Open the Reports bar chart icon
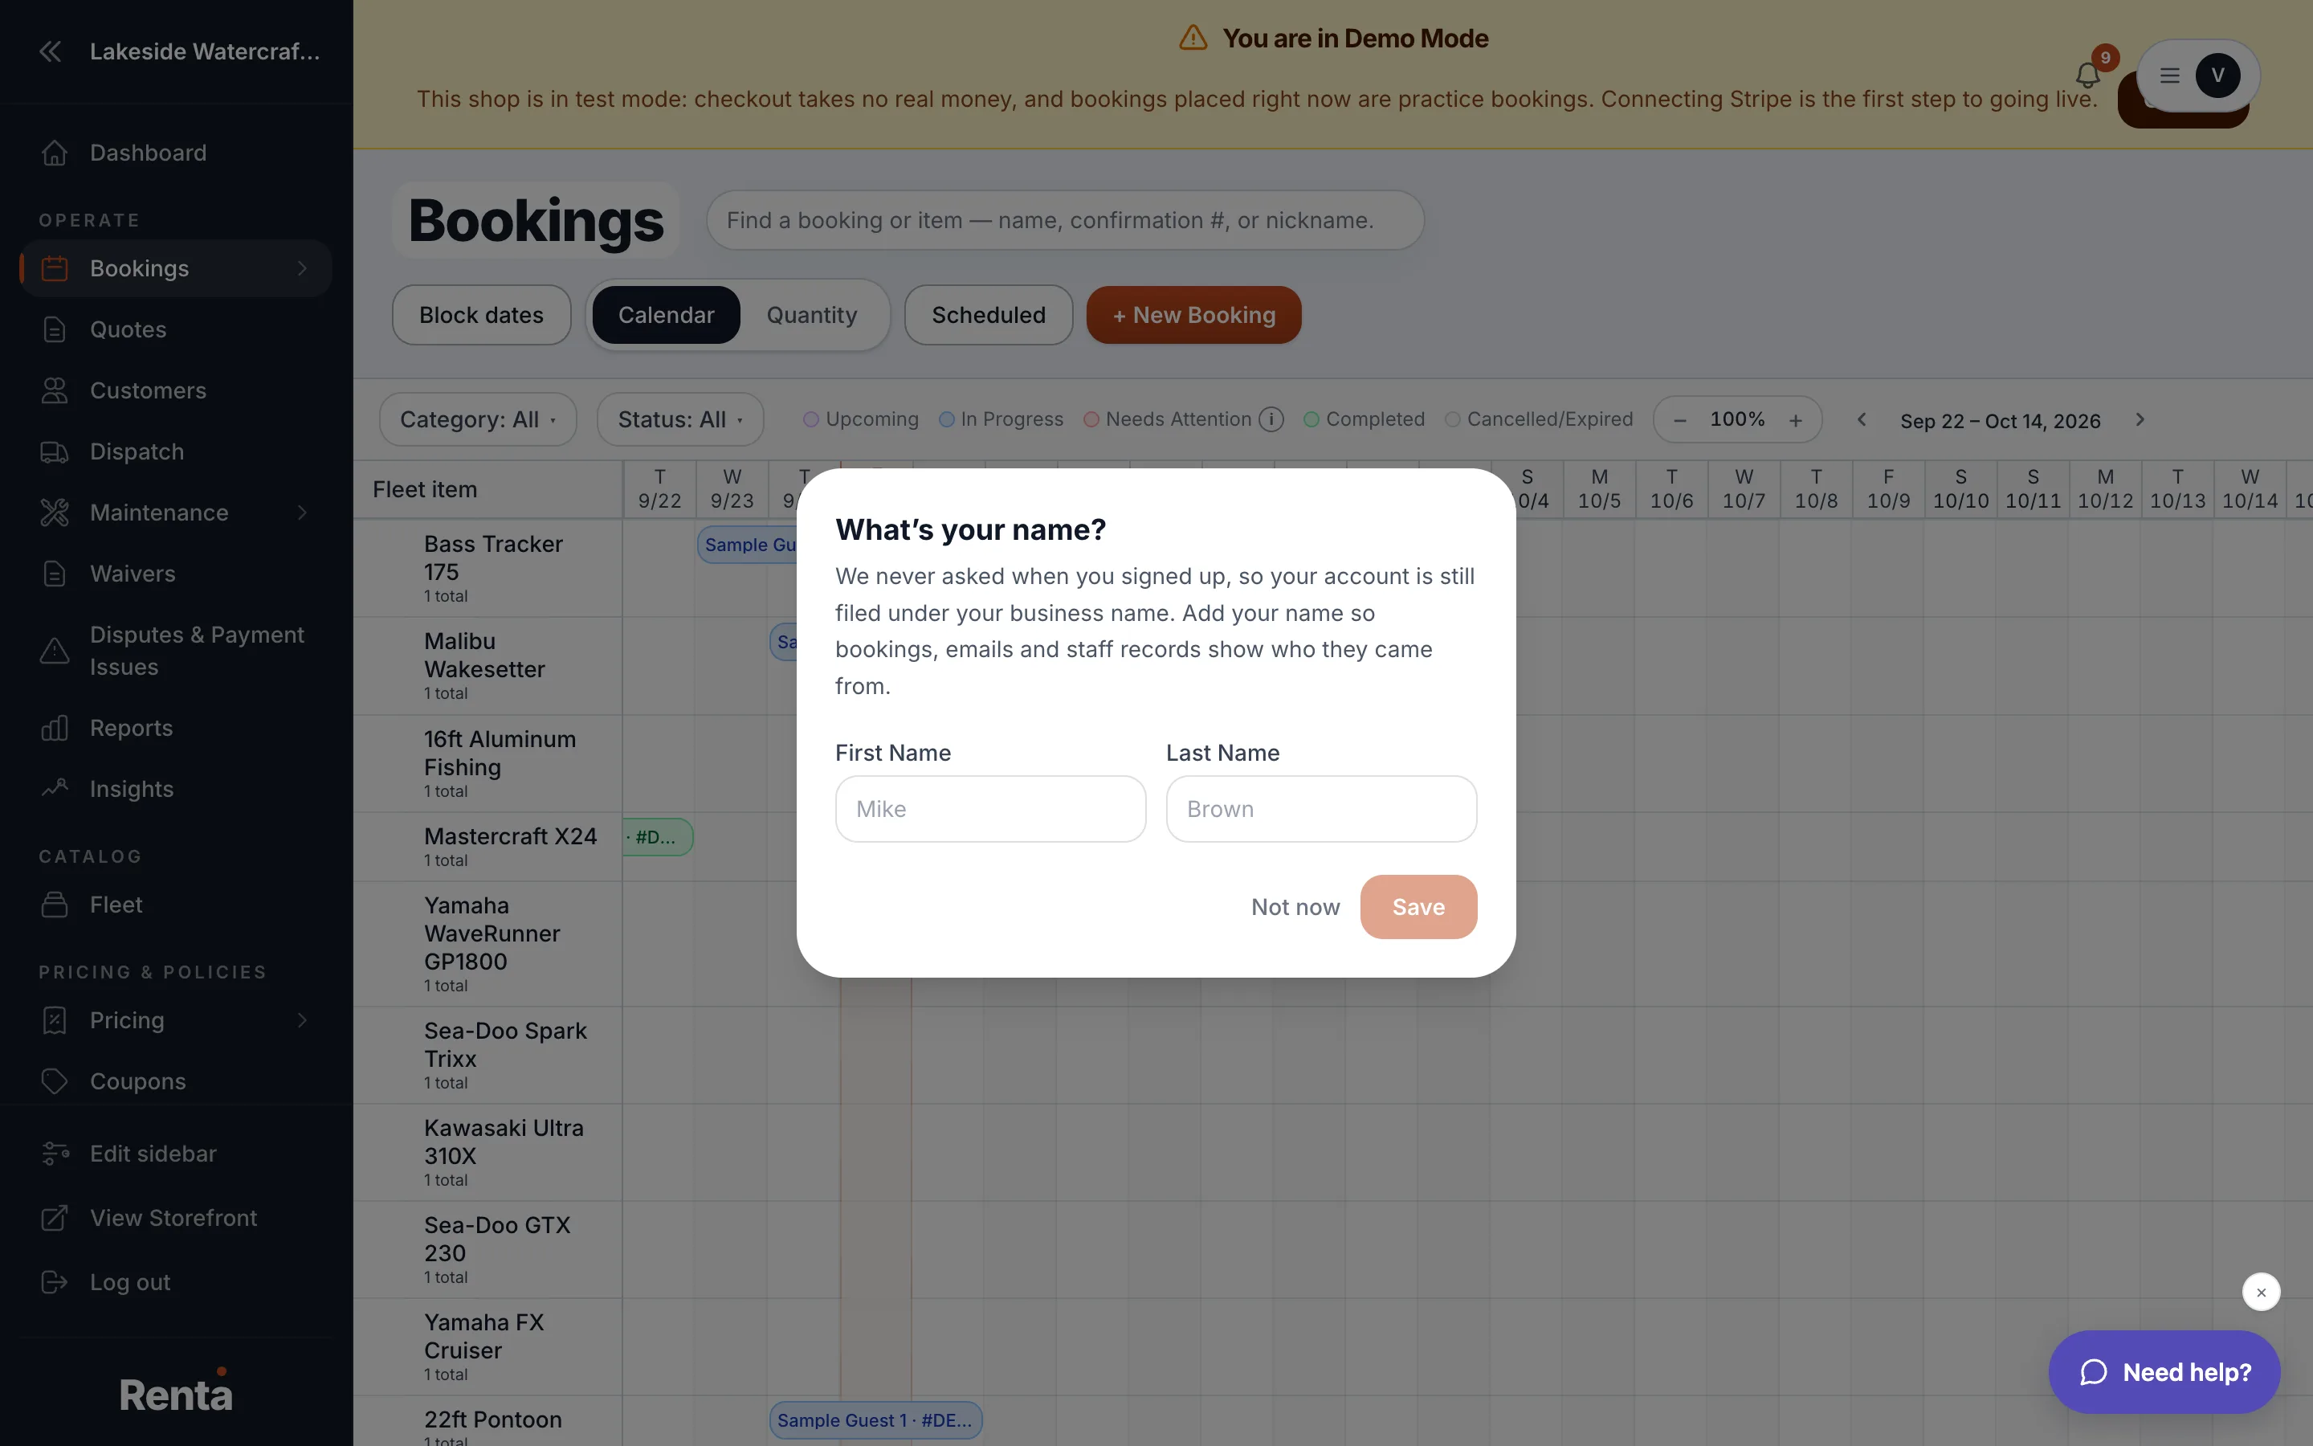 click(x=55, y=728)
